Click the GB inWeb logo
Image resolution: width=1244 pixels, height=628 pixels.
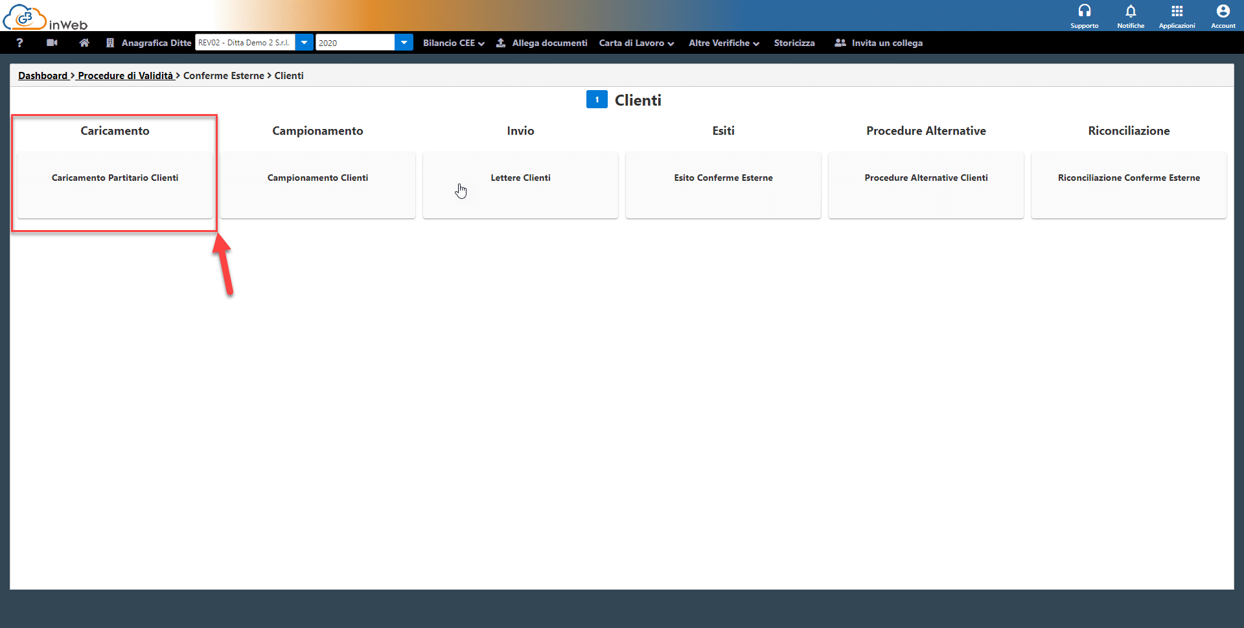coord(45,17)
